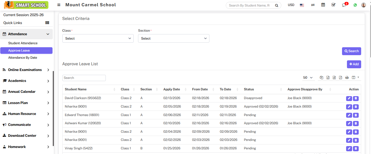Edit David Clarkson's leave request
The image size is (371, 154).
click(x=349, y=98)
